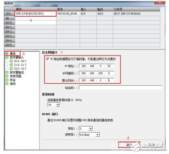Select I2.0 - I2.7 tree item
Image resolution: width=169 pixels, height=154 pixels.
point(20,69)
